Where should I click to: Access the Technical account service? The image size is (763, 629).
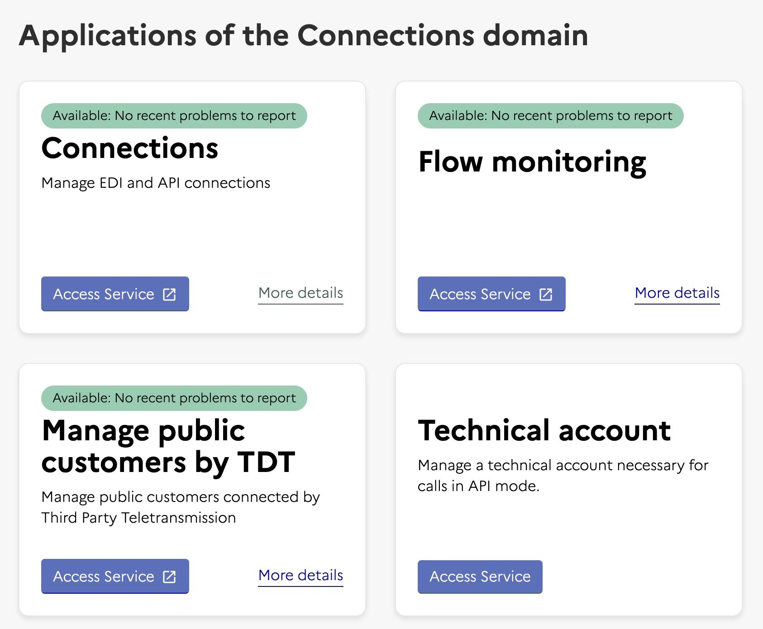coord(480,577)
